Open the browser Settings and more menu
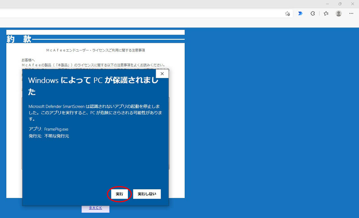 [x=351, y=13]
